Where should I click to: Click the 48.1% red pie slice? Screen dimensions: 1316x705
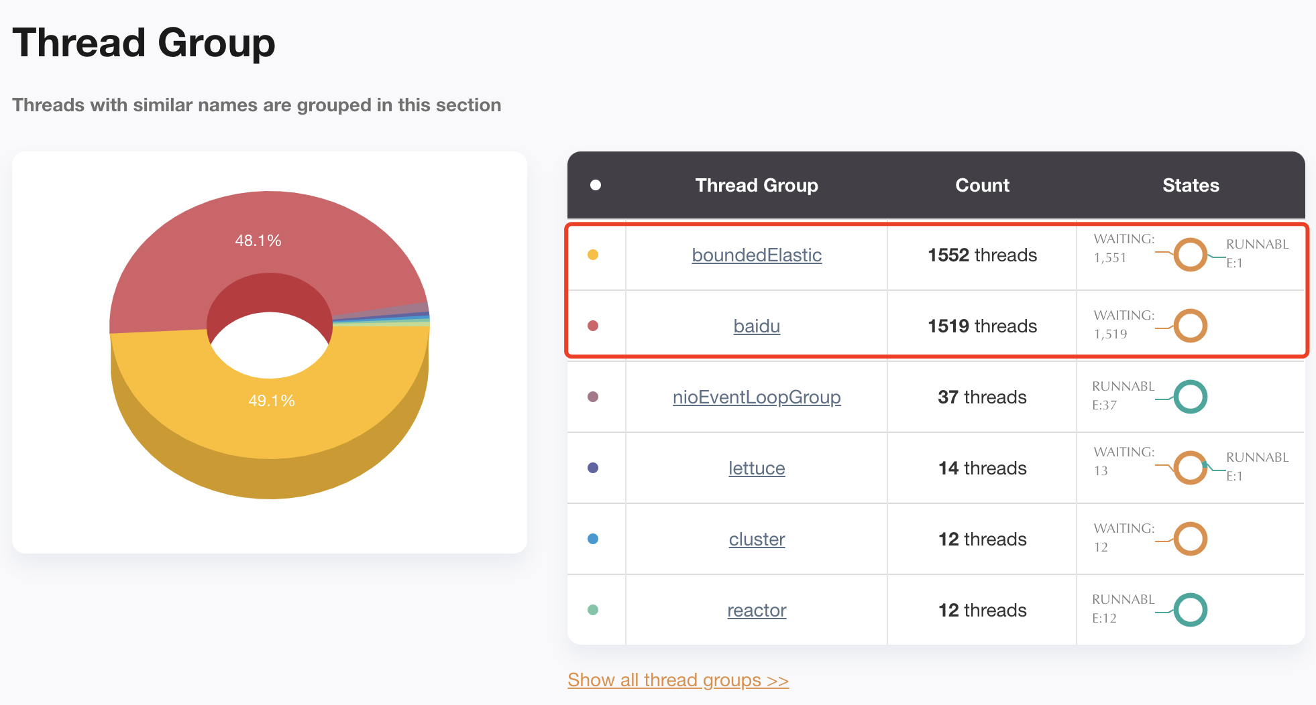pyautogui.click(x=258, y=241)
